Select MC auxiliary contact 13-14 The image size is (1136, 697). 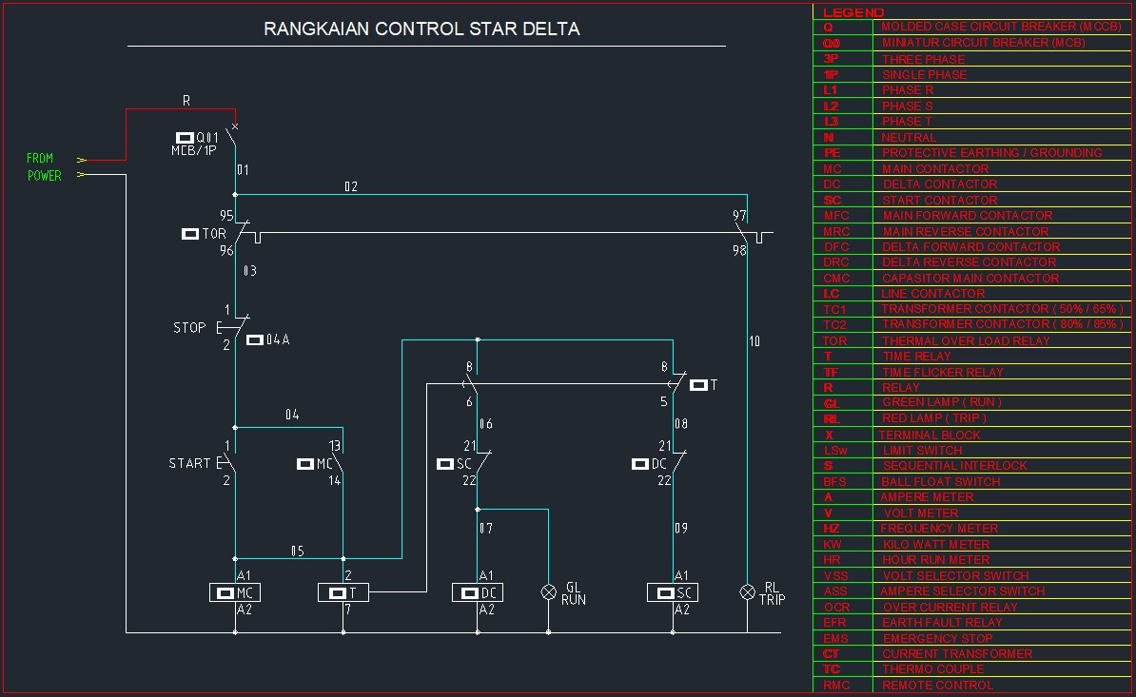[339, 462]
